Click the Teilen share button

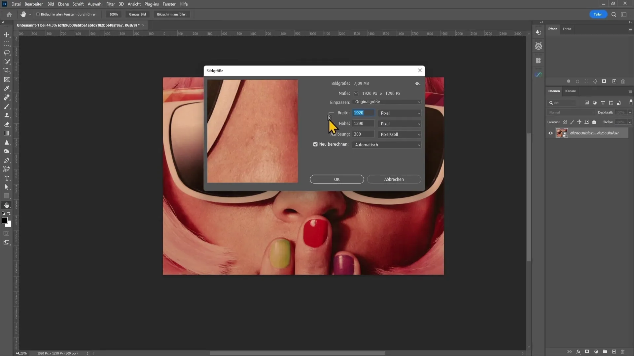click(x=598, y=14)
